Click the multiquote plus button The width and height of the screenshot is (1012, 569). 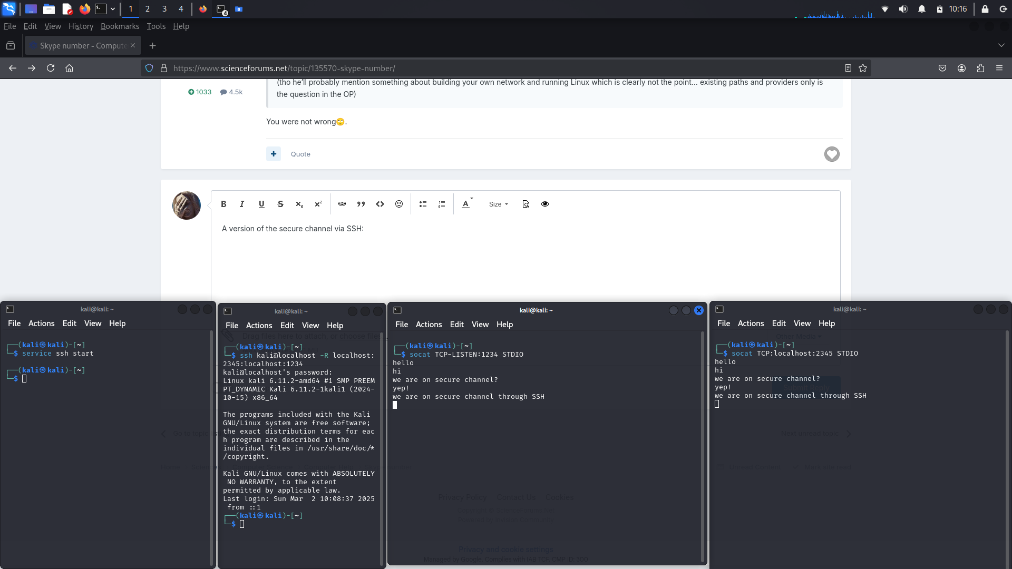click(274, 154)
